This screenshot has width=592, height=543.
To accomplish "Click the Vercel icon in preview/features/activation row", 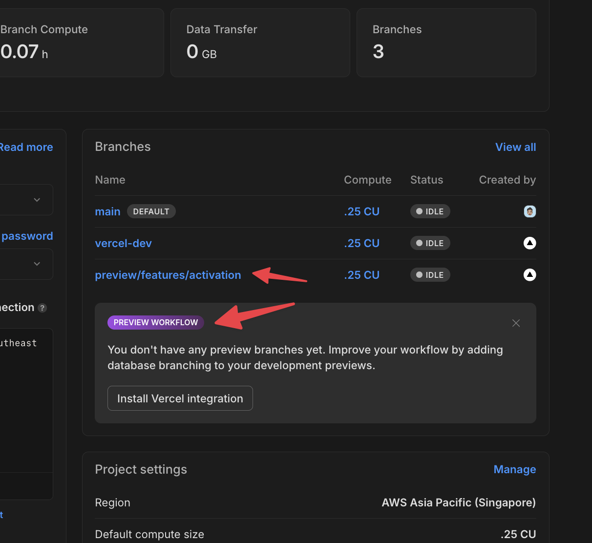I will point(530,275).
